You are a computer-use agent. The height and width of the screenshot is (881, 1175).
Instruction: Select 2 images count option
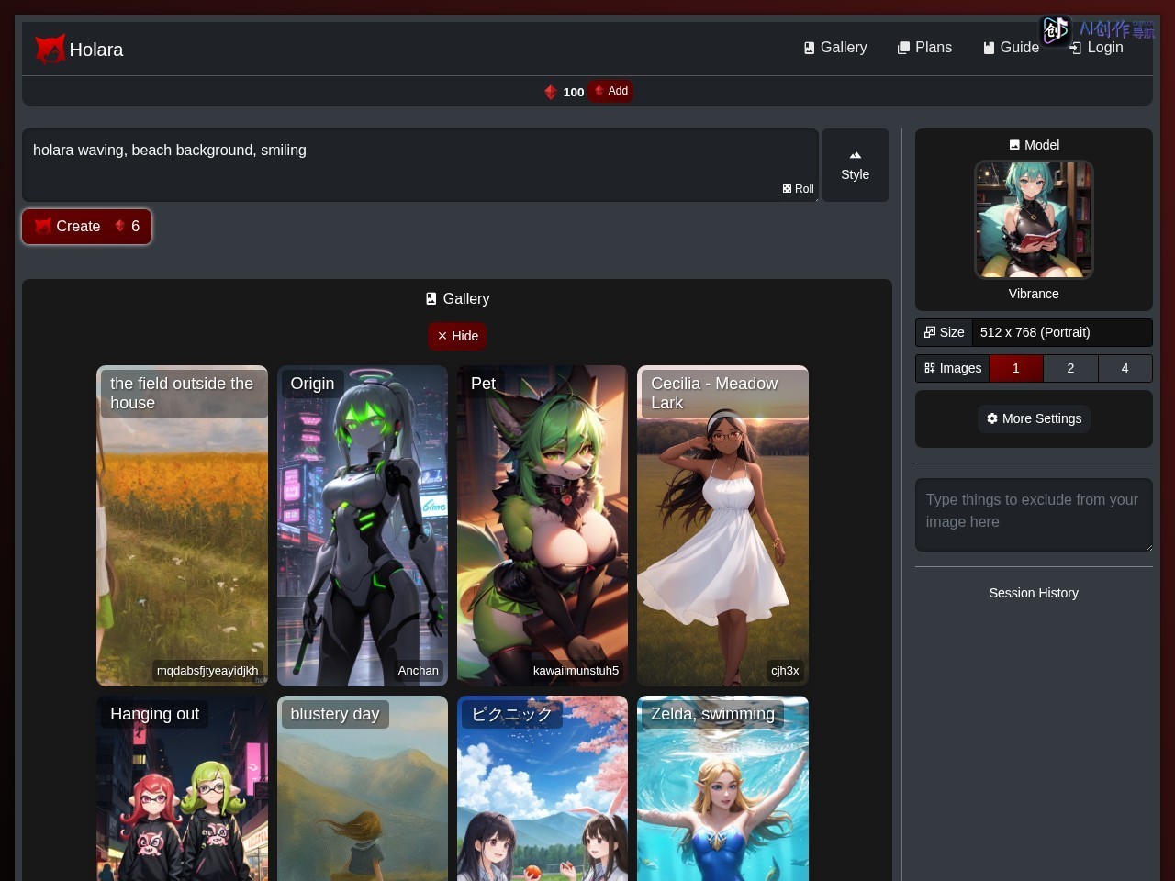pyautogui.click(x=1070, y=368)
